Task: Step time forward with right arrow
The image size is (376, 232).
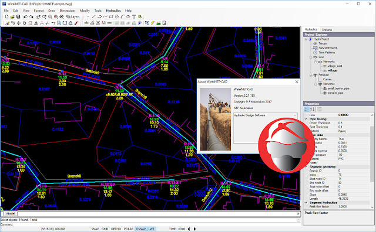Action: (x=194, y=229)
